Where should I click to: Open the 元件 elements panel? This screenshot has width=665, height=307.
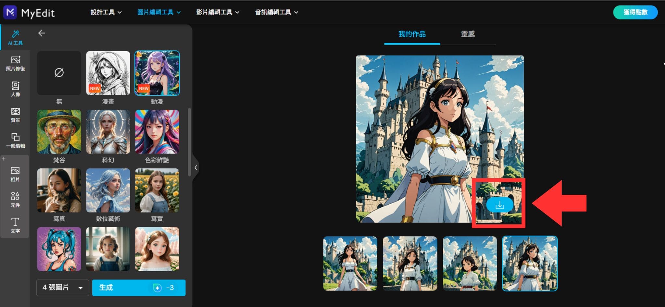click(15, 200)
